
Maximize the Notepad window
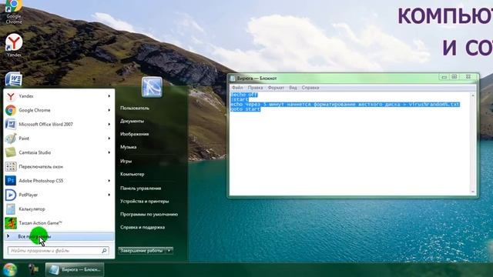[454, 77]
